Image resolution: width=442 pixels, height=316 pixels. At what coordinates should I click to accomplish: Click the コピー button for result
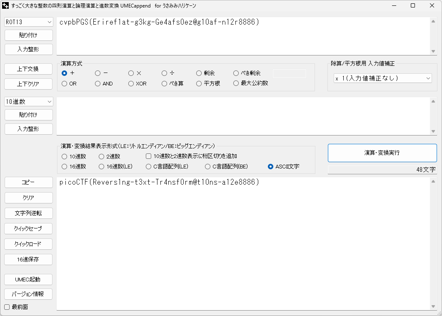[x=28, y=183]
